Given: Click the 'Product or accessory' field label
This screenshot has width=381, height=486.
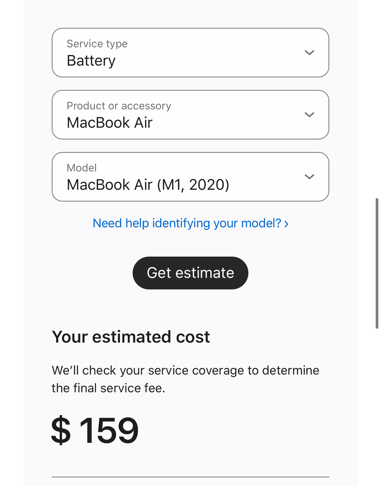Looking at the screenshot, I should pyautogui.click(x=119, y=106).
